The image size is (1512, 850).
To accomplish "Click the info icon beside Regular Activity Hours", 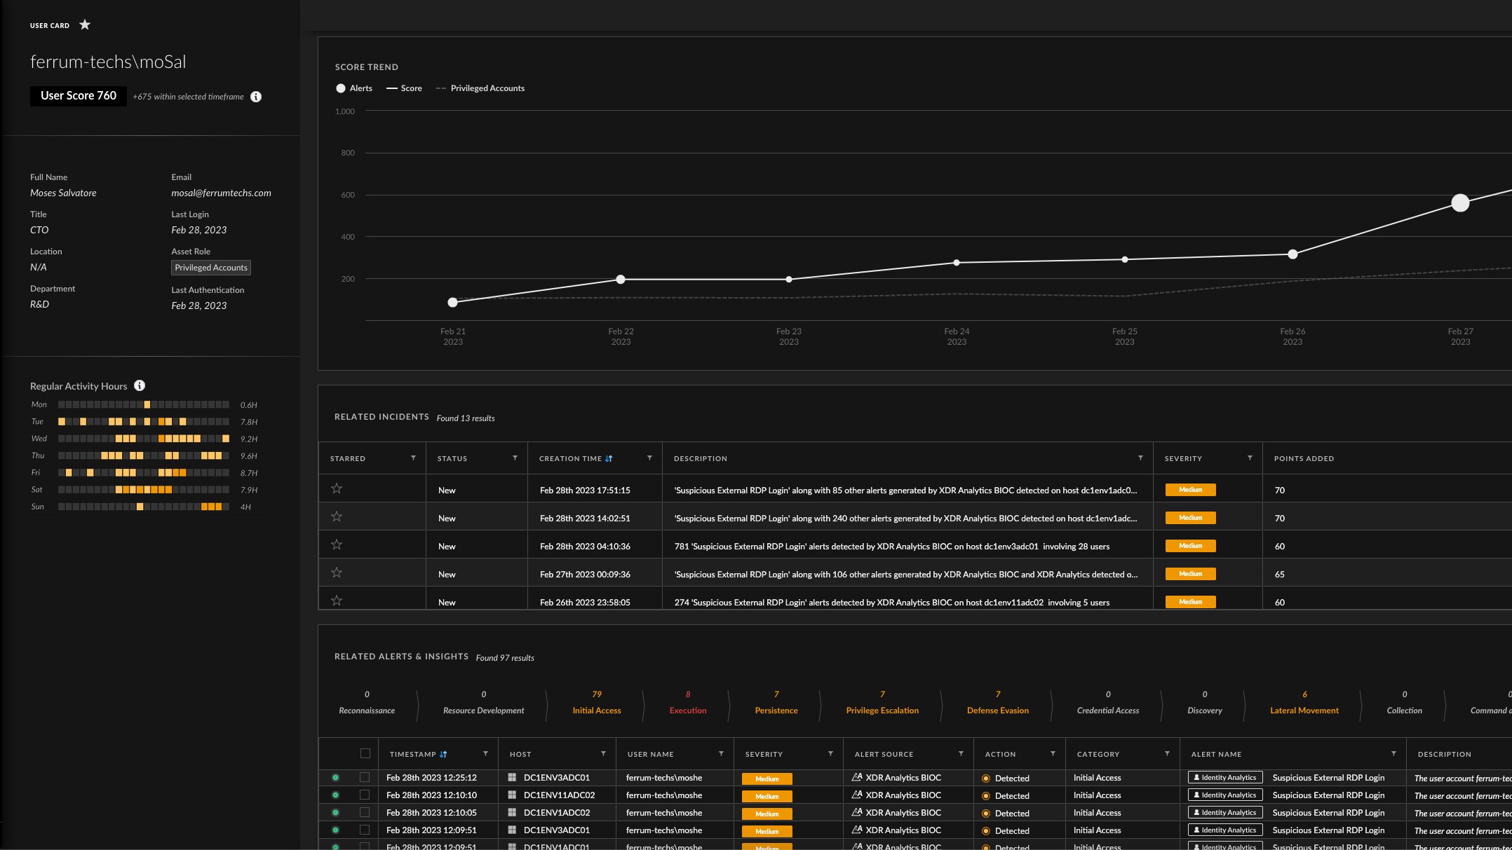I will tap(140, 385).
